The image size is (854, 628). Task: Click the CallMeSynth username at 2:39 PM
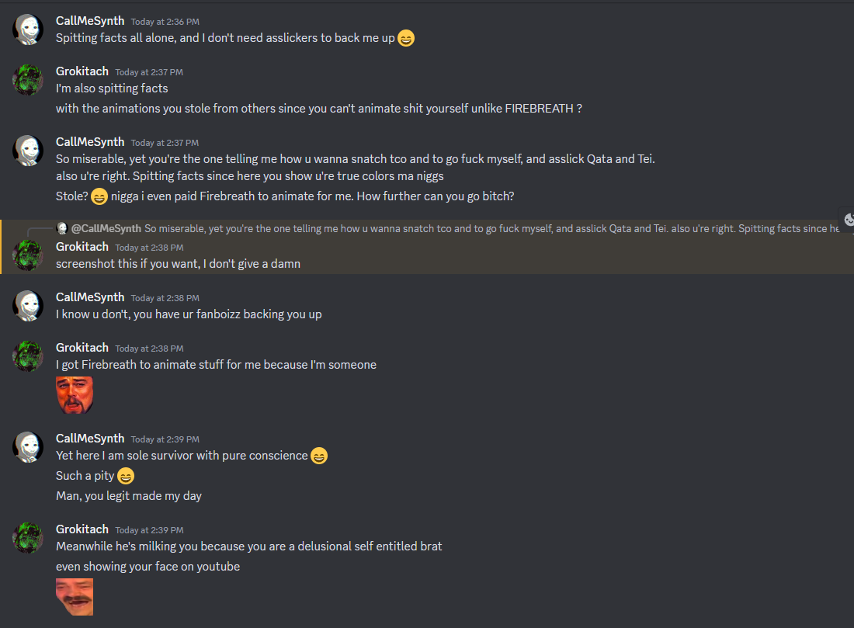[90, 439]
